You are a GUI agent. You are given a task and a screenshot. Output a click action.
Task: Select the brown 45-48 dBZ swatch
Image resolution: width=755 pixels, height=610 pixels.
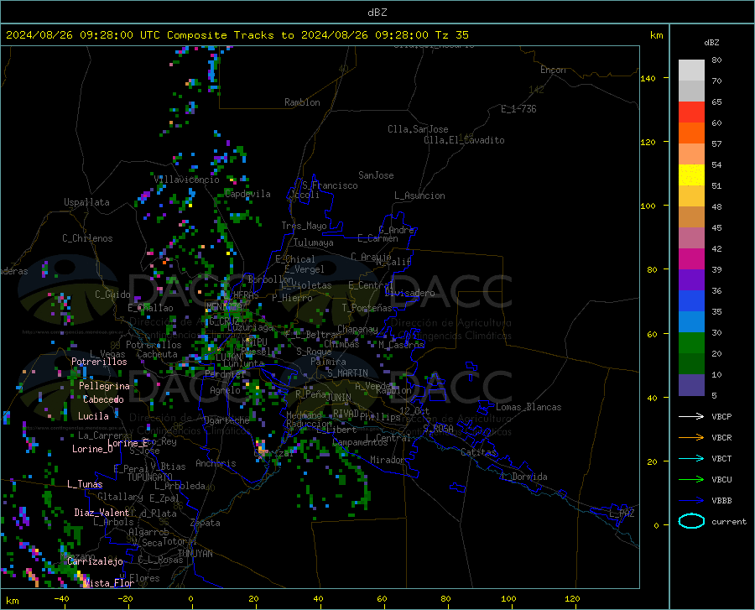coord(691,217)
